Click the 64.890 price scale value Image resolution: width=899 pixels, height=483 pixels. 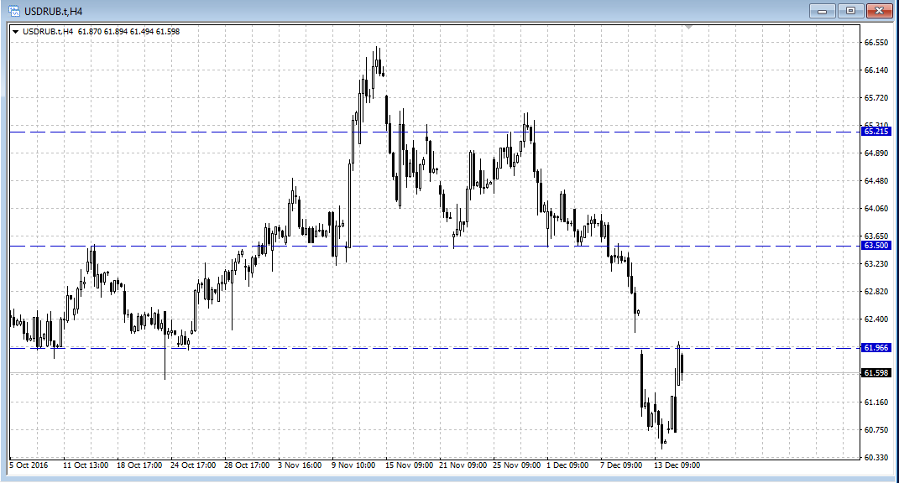click(x=876, y=153)
